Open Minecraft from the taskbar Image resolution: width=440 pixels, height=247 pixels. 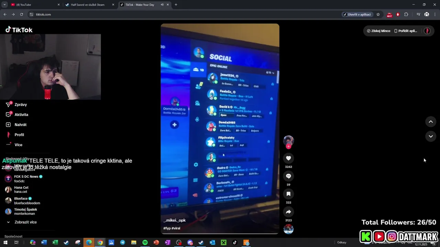(x=224, y=243)
